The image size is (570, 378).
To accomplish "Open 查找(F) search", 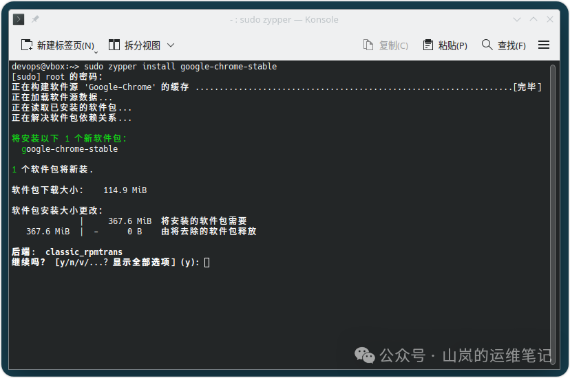I will tap(503, 45).
